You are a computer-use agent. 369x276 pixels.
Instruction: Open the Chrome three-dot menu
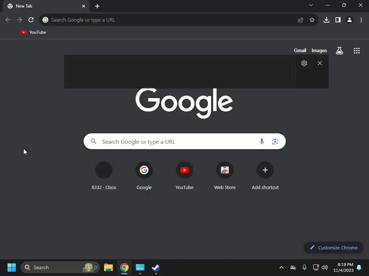[x=361, y=20]
